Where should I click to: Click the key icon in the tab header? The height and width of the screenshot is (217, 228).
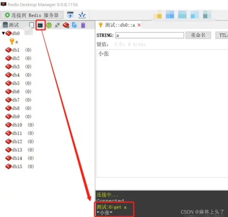100,25
